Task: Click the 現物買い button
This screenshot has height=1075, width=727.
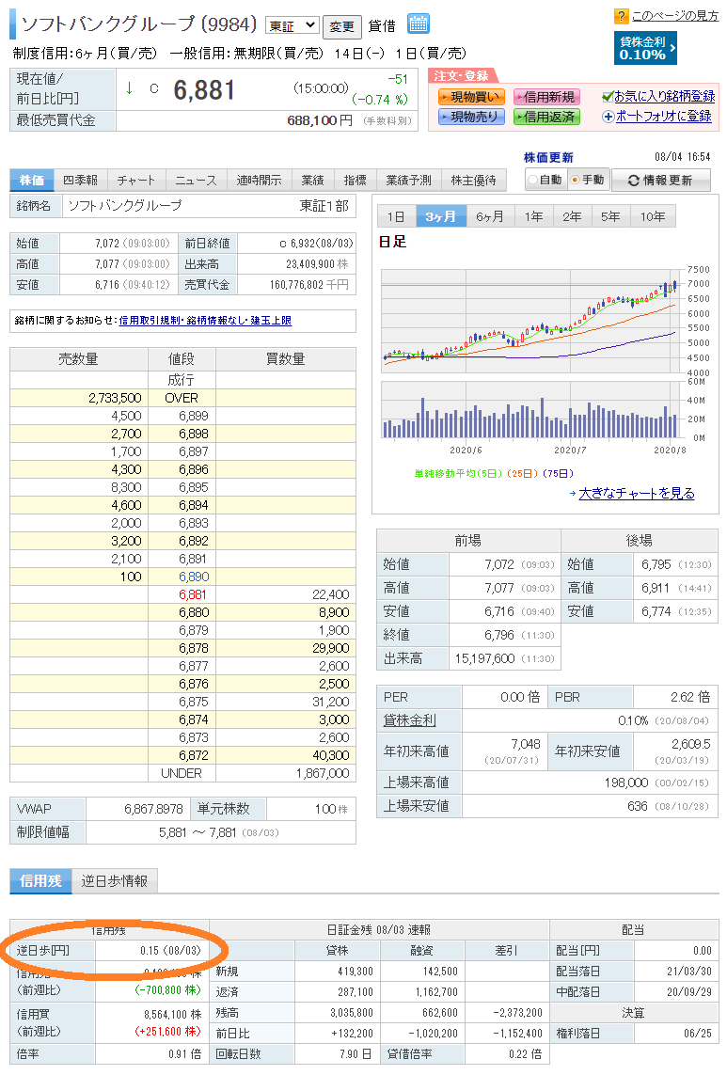Action: pyautogui.click(x=471, y=97)
